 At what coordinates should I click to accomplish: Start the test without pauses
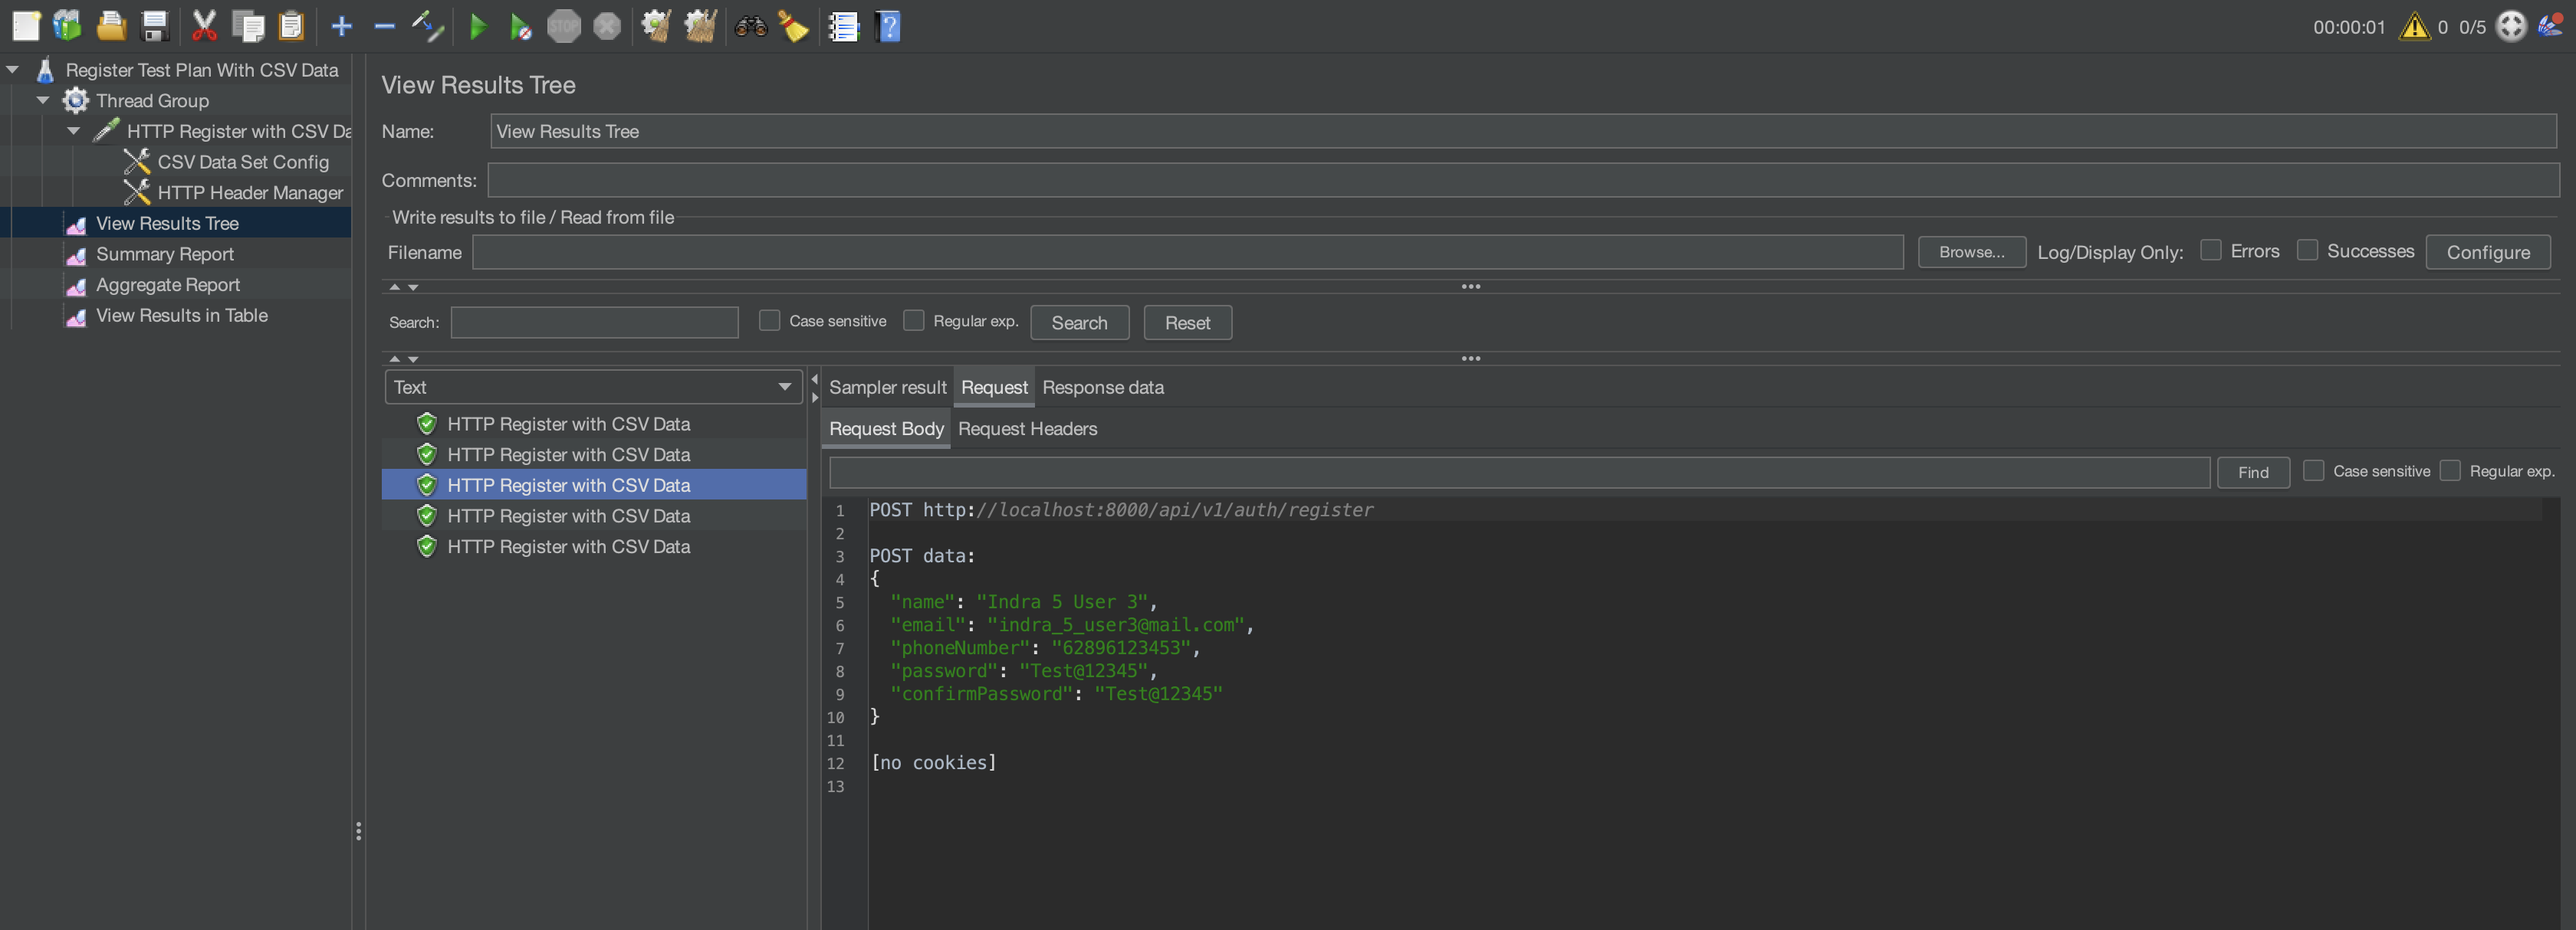point(520,26)
